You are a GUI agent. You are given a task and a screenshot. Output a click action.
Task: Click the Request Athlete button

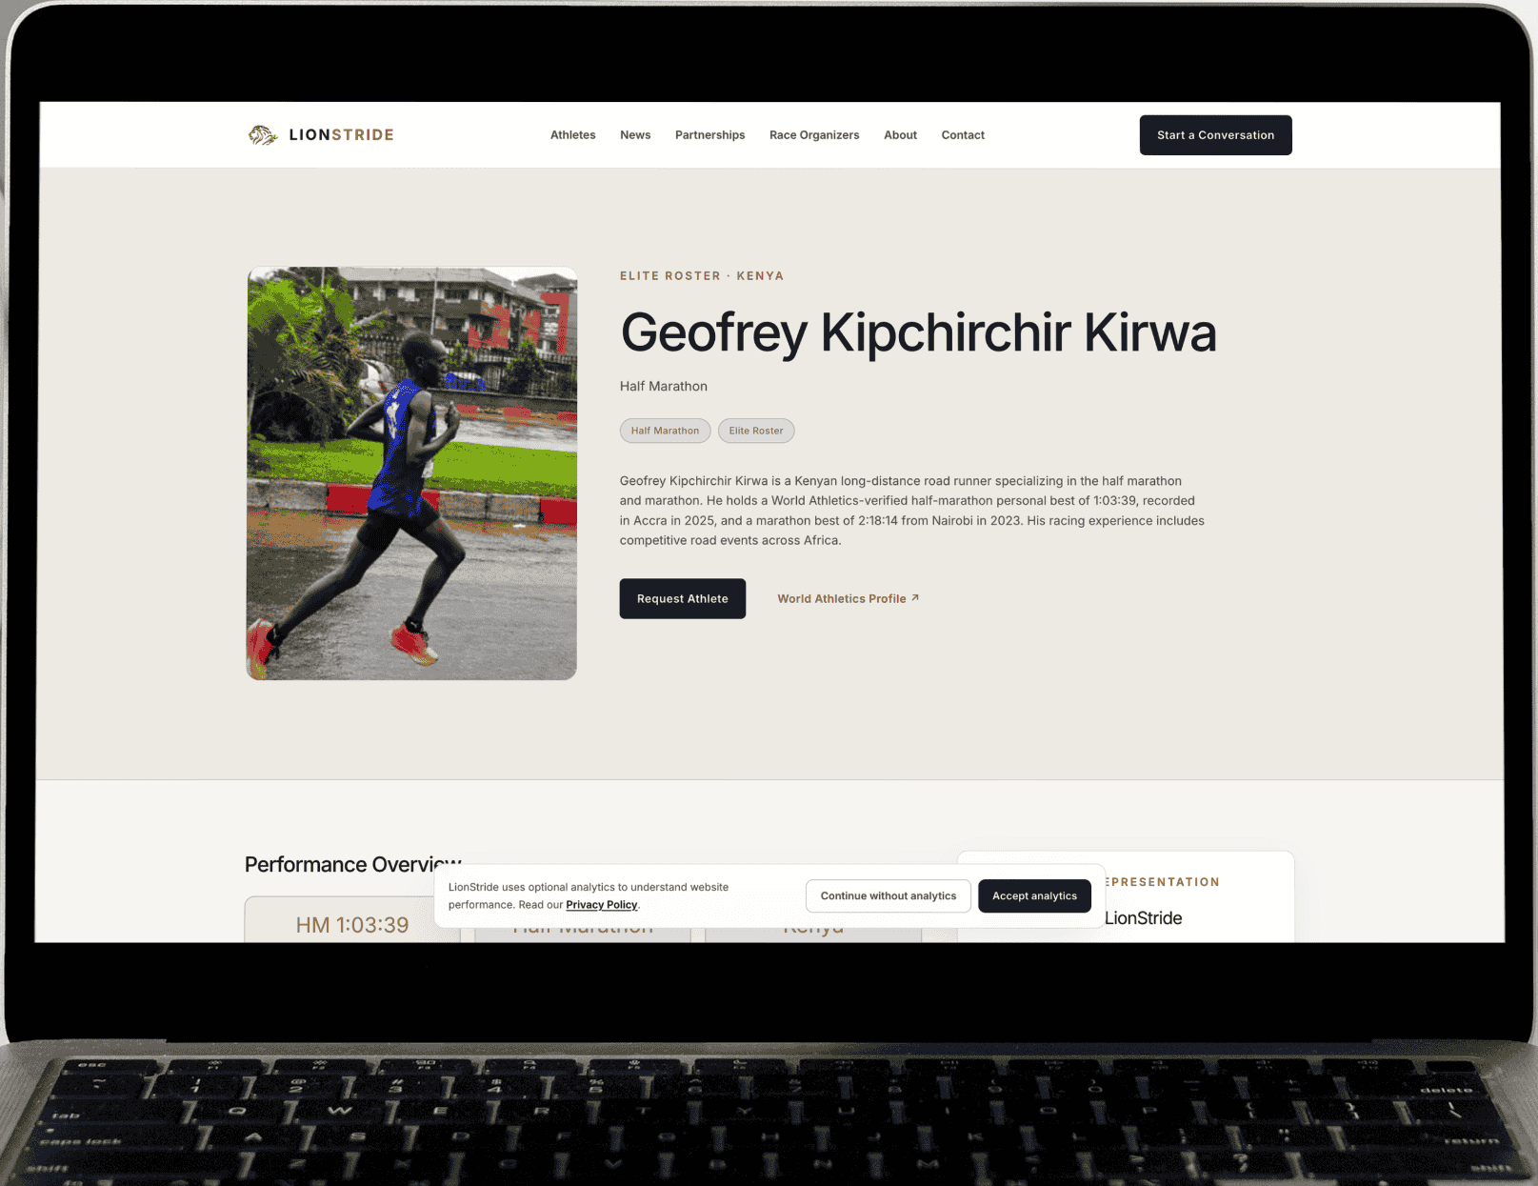[x=682, y=598]
